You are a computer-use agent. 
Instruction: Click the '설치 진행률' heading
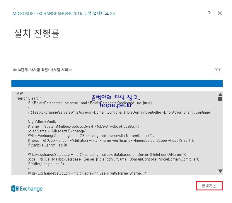click(x=37, y=33)
